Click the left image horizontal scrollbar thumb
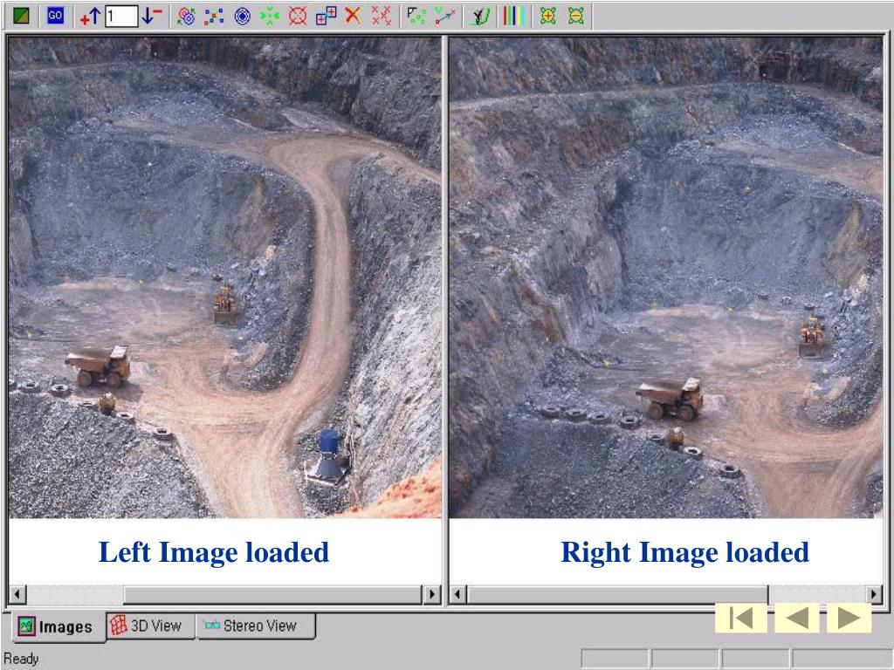The height and width of the screenshot is (670, 894). 272,594
